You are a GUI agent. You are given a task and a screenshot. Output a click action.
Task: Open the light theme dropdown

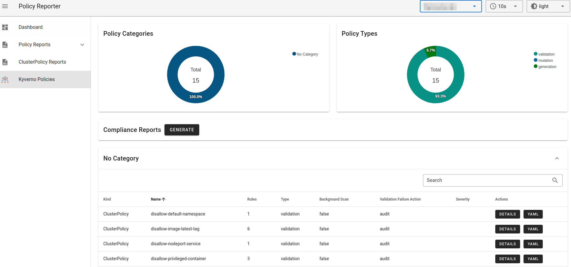click(x=548, y=6)
